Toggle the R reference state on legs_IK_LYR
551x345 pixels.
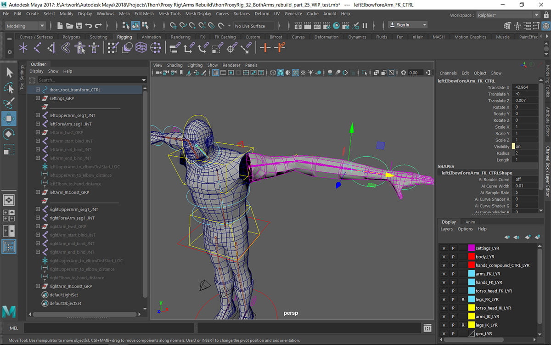click(463, 325)
